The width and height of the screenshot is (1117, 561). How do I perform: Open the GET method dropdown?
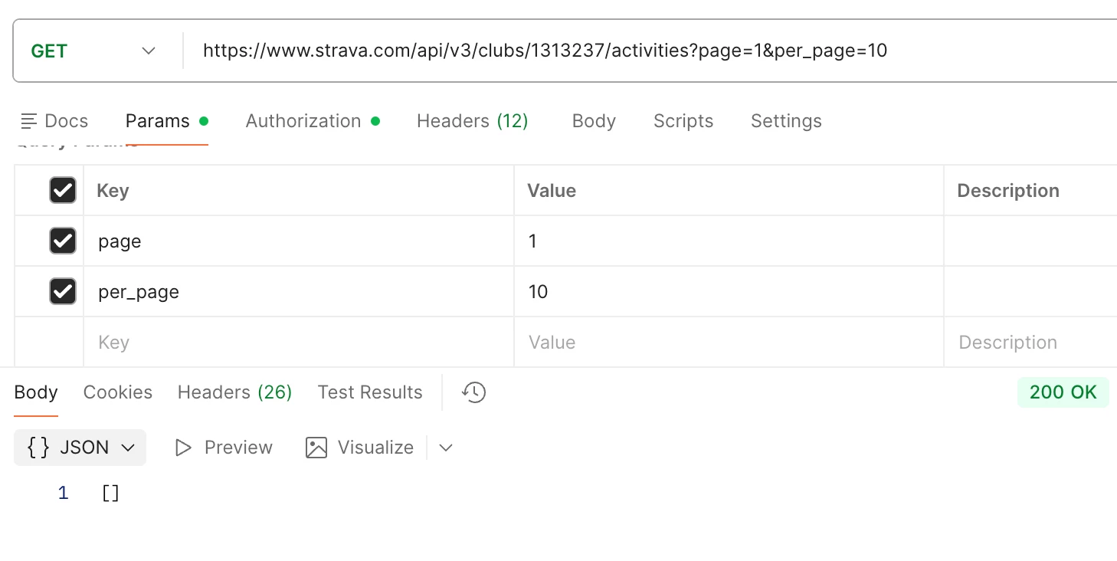click(x=93, y=51)
